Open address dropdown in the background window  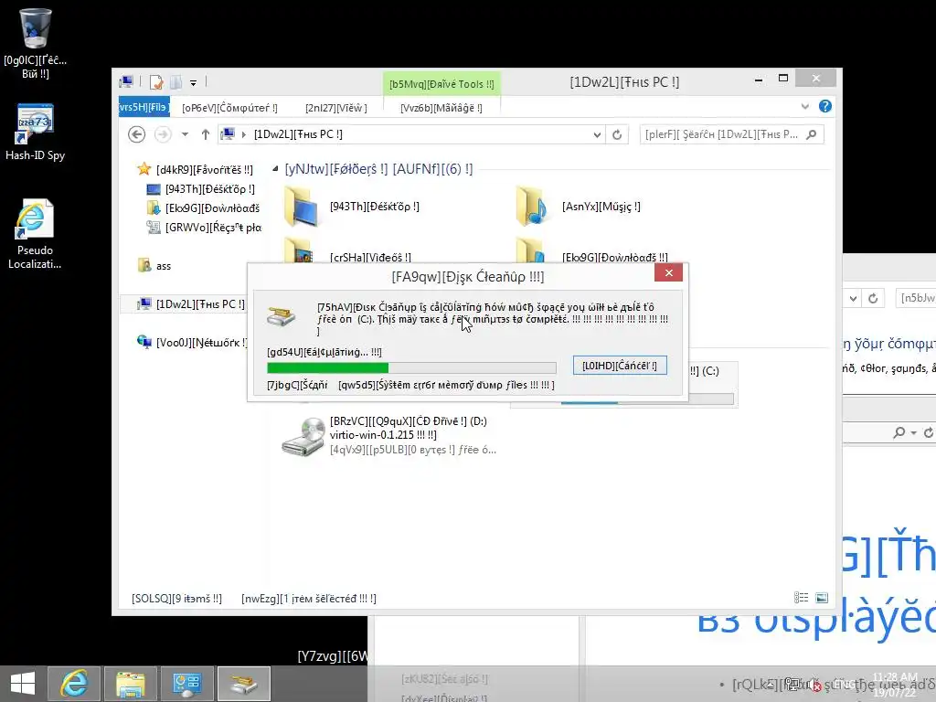[x=853, y=299]
